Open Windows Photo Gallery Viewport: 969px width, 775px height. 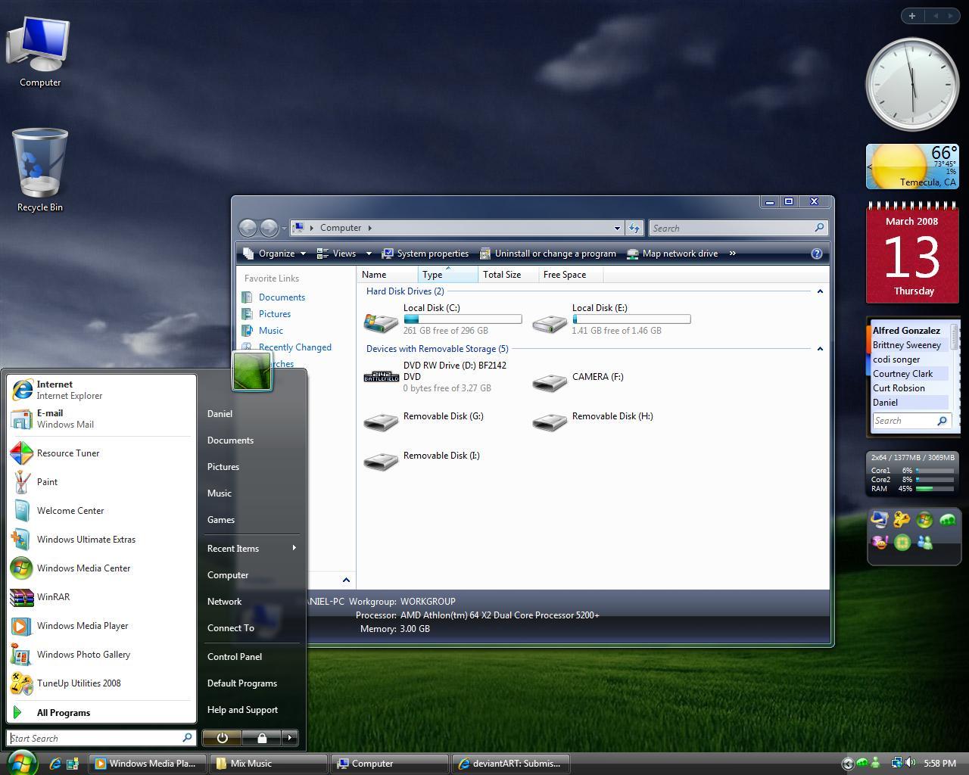click(83, 655)
